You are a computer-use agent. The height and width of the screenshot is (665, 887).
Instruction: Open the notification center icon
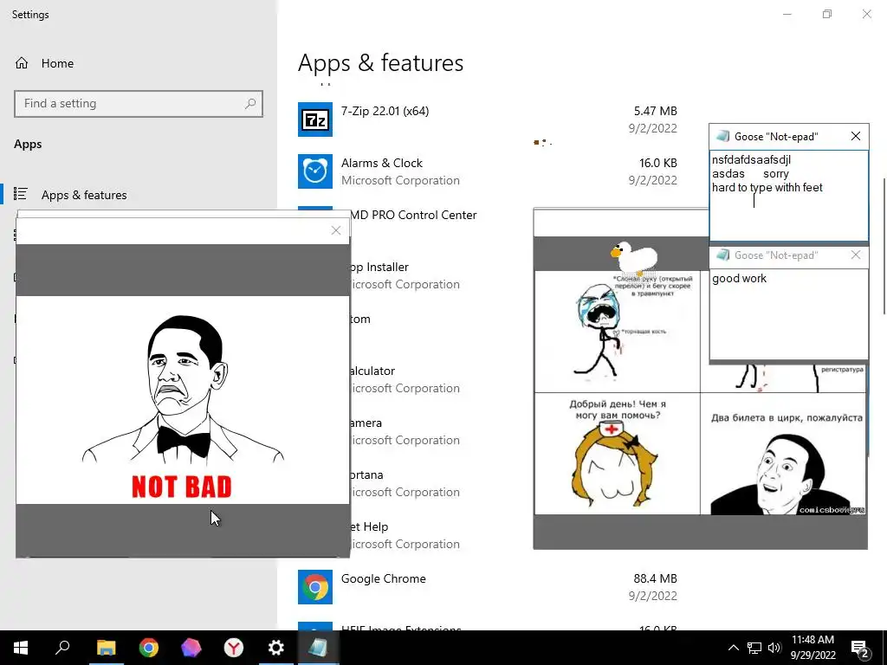859,648
